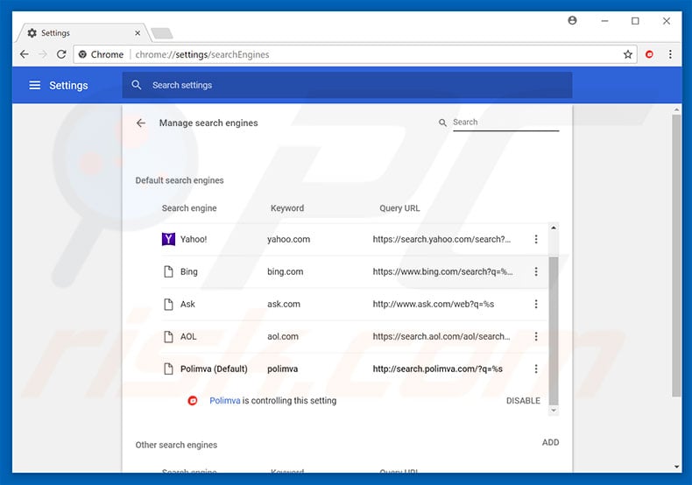Open a new tab
This screenshot has height=485, width=692.
click(162, 33)
